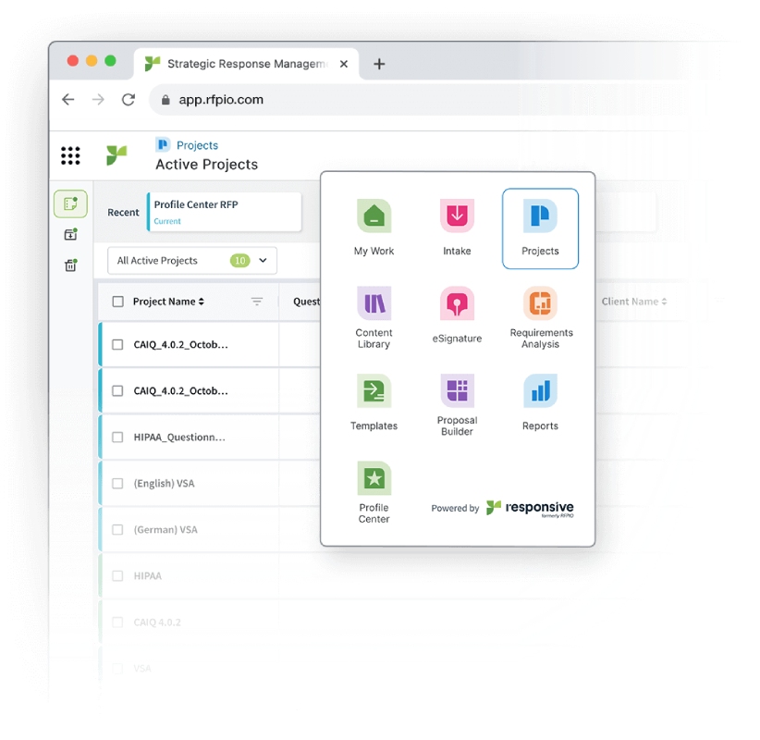Click archived projects icon in sidebar
Viewport: 760px width, 740px height.
pos(71,235)
